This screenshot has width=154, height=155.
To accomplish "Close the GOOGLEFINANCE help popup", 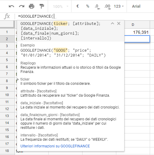I will pos(119,23).
